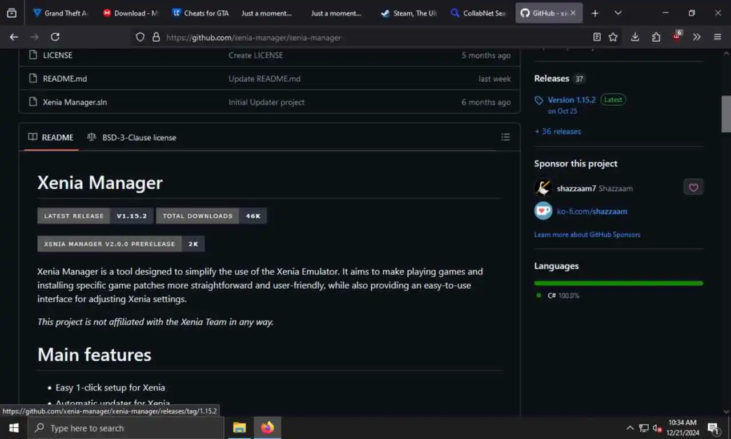This screenshot has width=731, height=439.
Task: Sponsor shazzaam7 with the heart button
Action: tap(693, 187)
